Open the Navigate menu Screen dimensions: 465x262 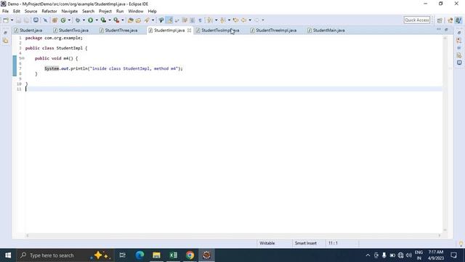70,12
